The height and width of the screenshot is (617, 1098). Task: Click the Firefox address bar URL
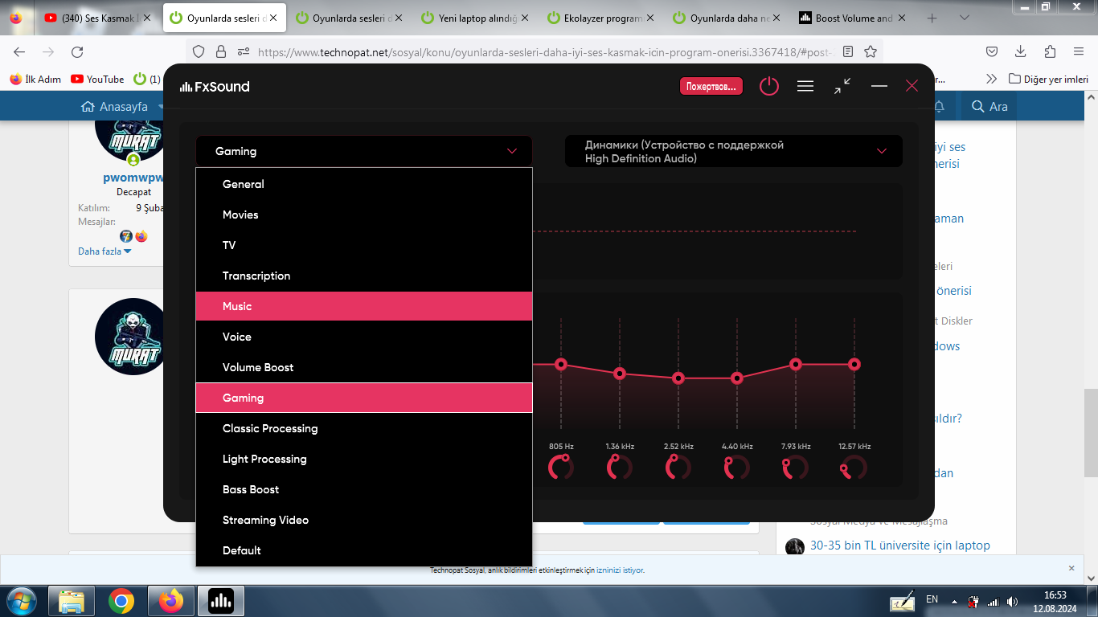click(545, 52)
